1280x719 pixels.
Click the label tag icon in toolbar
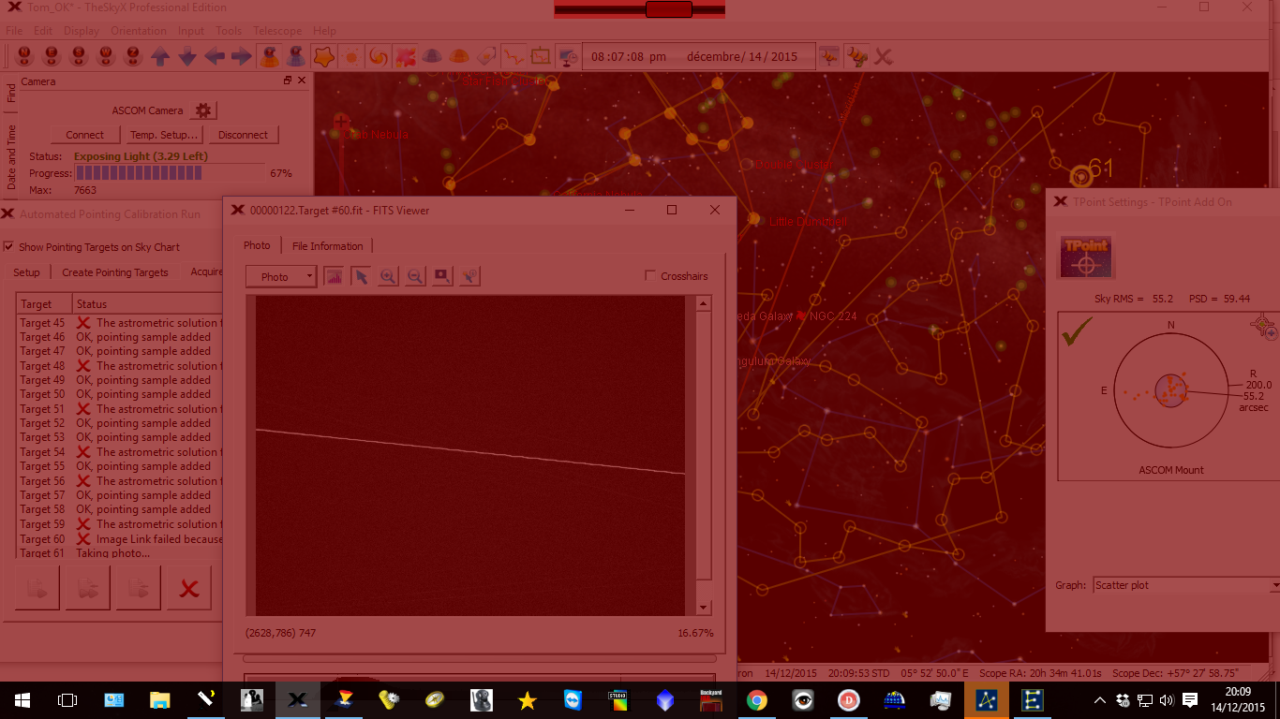[485, 56]
